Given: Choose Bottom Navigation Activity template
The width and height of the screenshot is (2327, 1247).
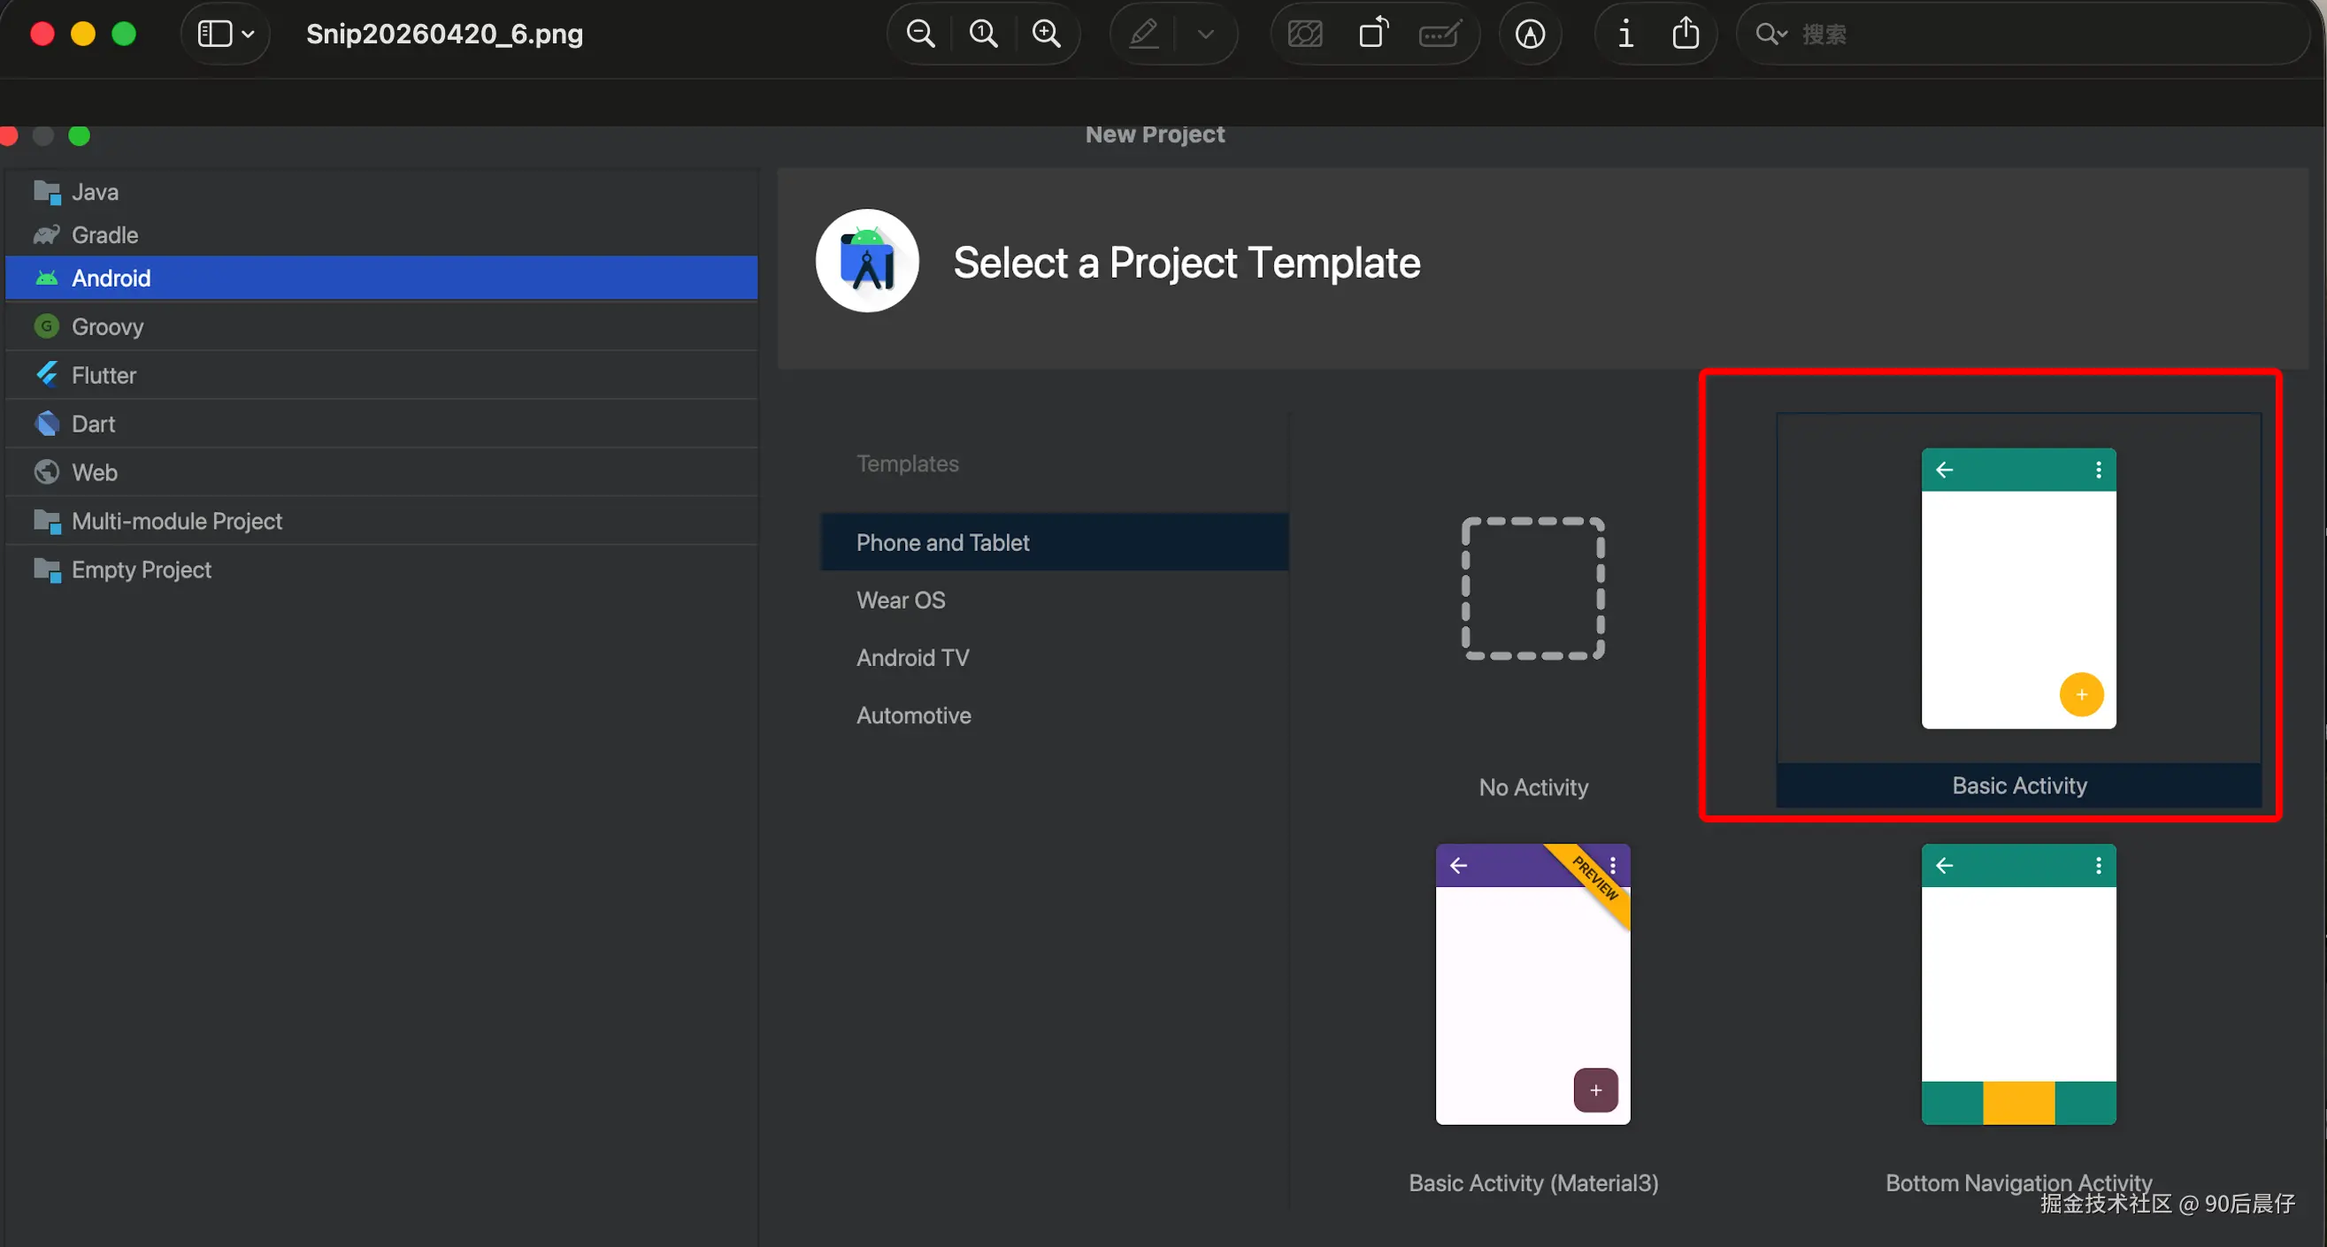Looking at the screenshot, I should click(x=2018, y=984).
